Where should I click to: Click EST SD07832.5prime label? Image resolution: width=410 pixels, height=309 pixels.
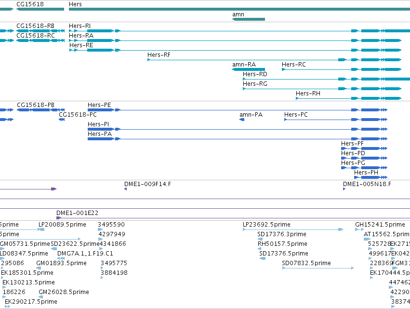point(306,264)
